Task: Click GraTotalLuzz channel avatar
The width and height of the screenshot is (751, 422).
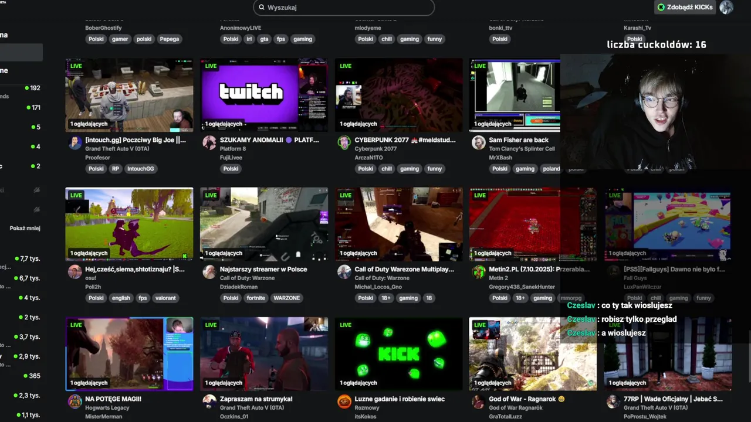Action: coord(479,401)
